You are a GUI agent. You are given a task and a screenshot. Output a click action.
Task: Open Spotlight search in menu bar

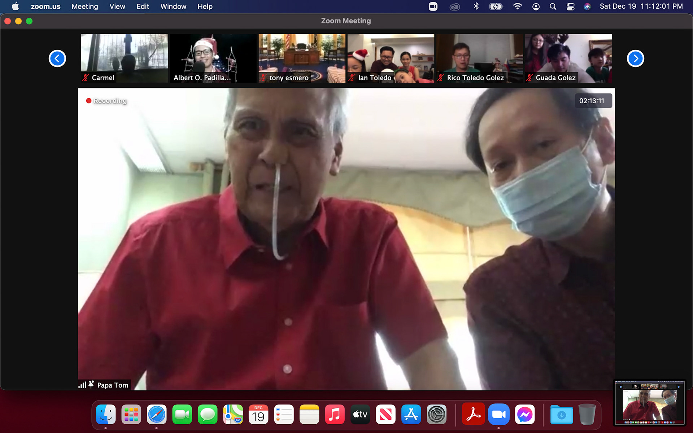coord(553,6)
